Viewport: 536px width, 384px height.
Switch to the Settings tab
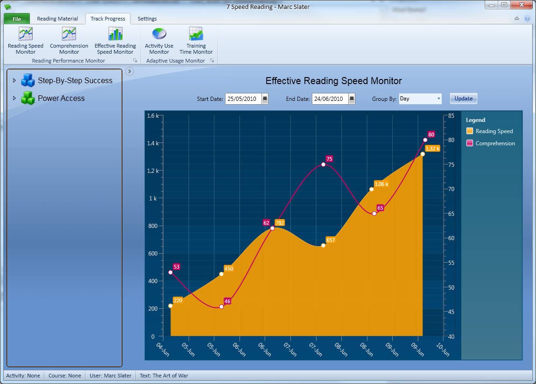147,19
